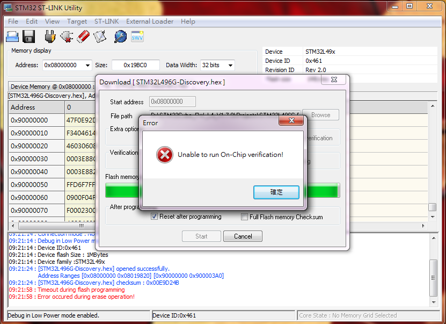
Task: Click the firmware update globe icon
Action: coord(121,37)
